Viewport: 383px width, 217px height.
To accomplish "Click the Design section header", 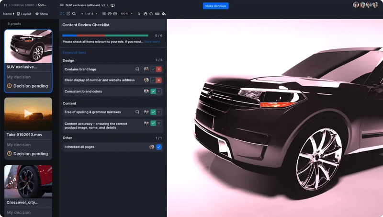I will [68, 60].
